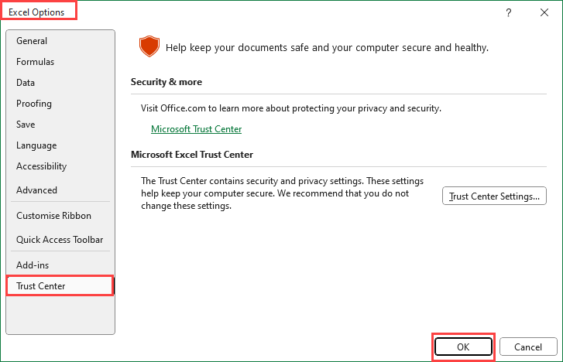This screenshot has width=563, height=362.
Task: Follow the Microsoft Trust Center link
Action: point(196,129)
